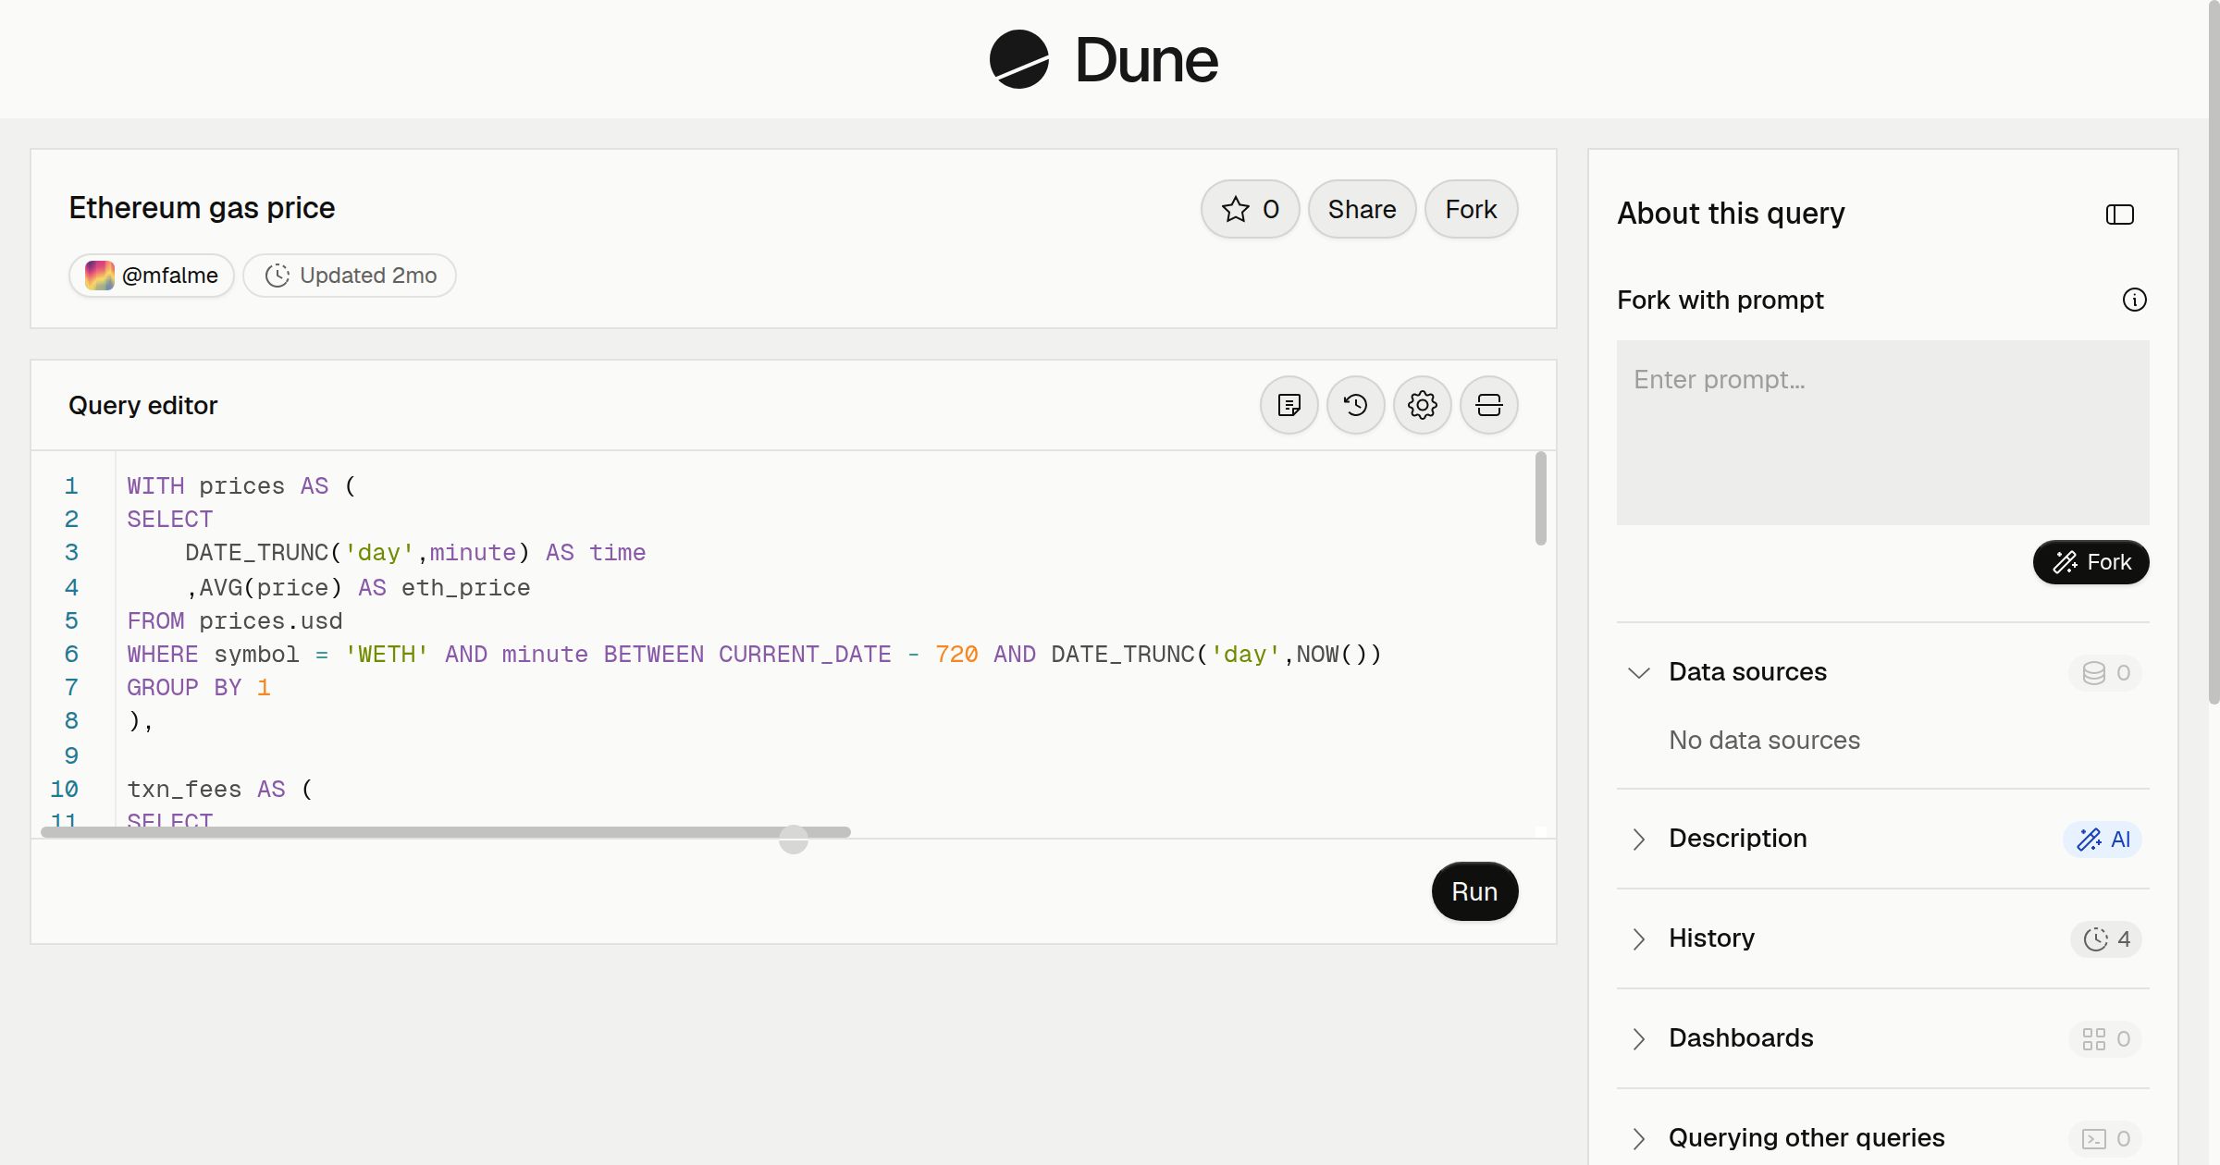Click the editor horizontal scrollbar
This screenshot has width=2220, height=1165.
pyautogui.click(x=446, y=832)
